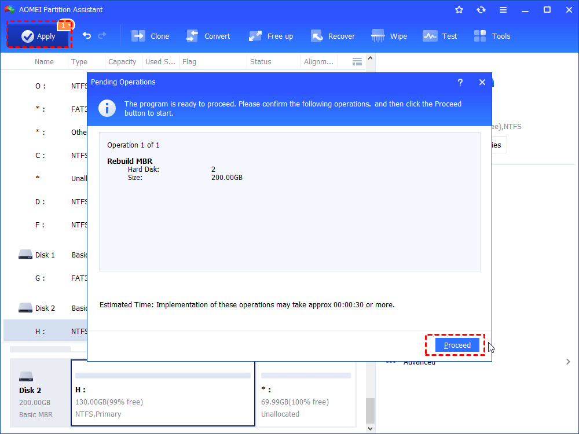
Task: Click the 200.00GB size value in dialog
Action: pyautogui.click(x=227, y=178)
